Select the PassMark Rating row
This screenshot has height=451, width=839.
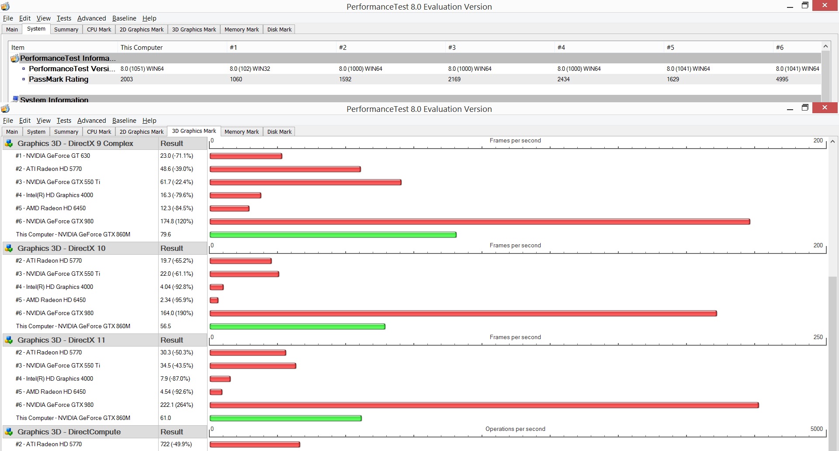click(415, 79)
